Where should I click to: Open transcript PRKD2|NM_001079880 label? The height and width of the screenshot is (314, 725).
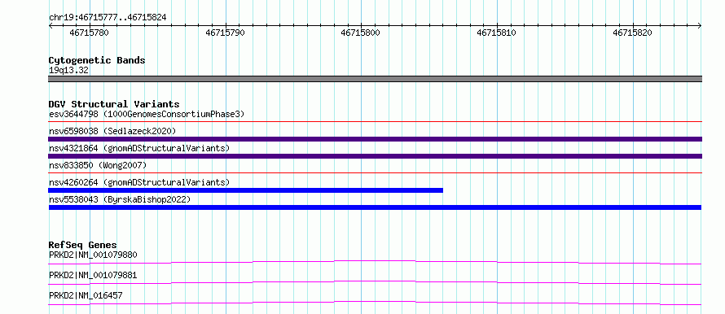(93, 255)
